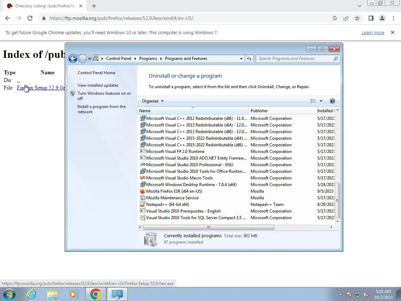Select Microsoft Visual Studio Macro Tools
The width and height of the screenshot is (401, 301).
(179, 178)
